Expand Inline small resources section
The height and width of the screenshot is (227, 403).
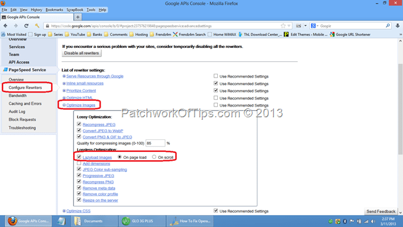64,83
